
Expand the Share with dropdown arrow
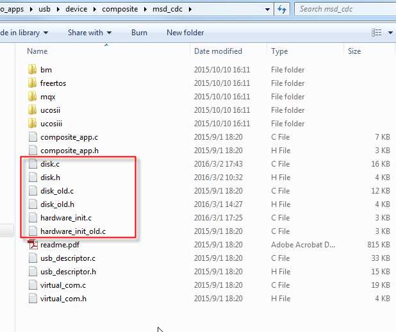coord(109,33)
